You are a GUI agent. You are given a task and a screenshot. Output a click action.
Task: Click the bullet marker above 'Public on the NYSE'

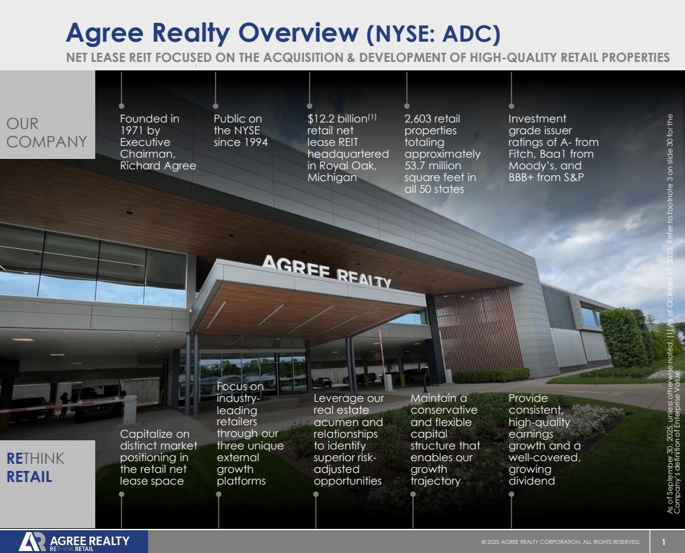click(215, 106)
